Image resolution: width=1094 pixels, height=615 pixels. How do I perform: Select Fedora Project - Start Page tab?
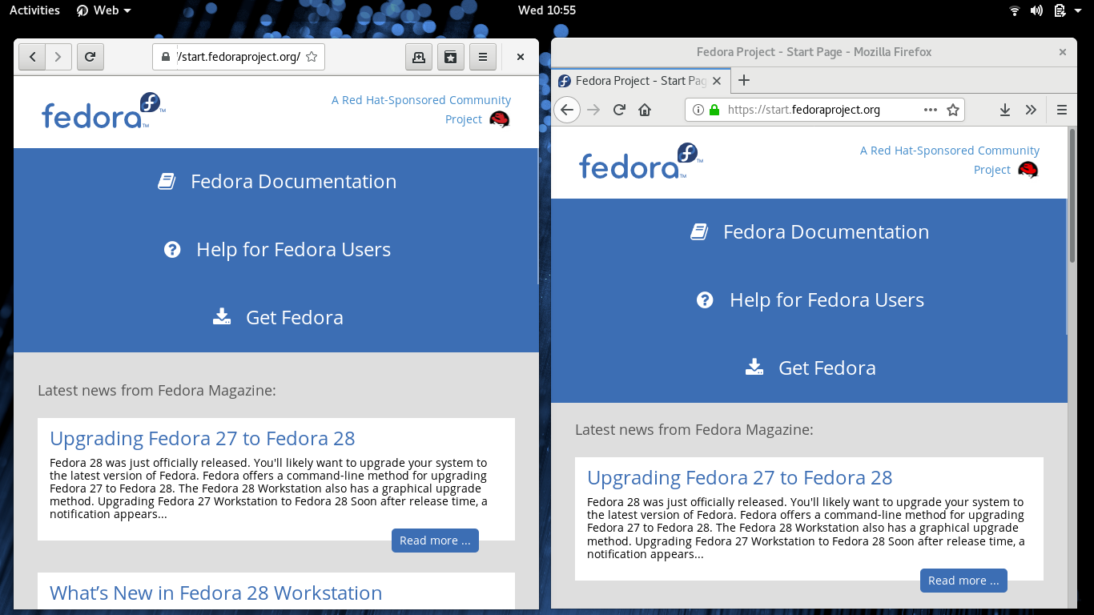(x=640, y=80)
